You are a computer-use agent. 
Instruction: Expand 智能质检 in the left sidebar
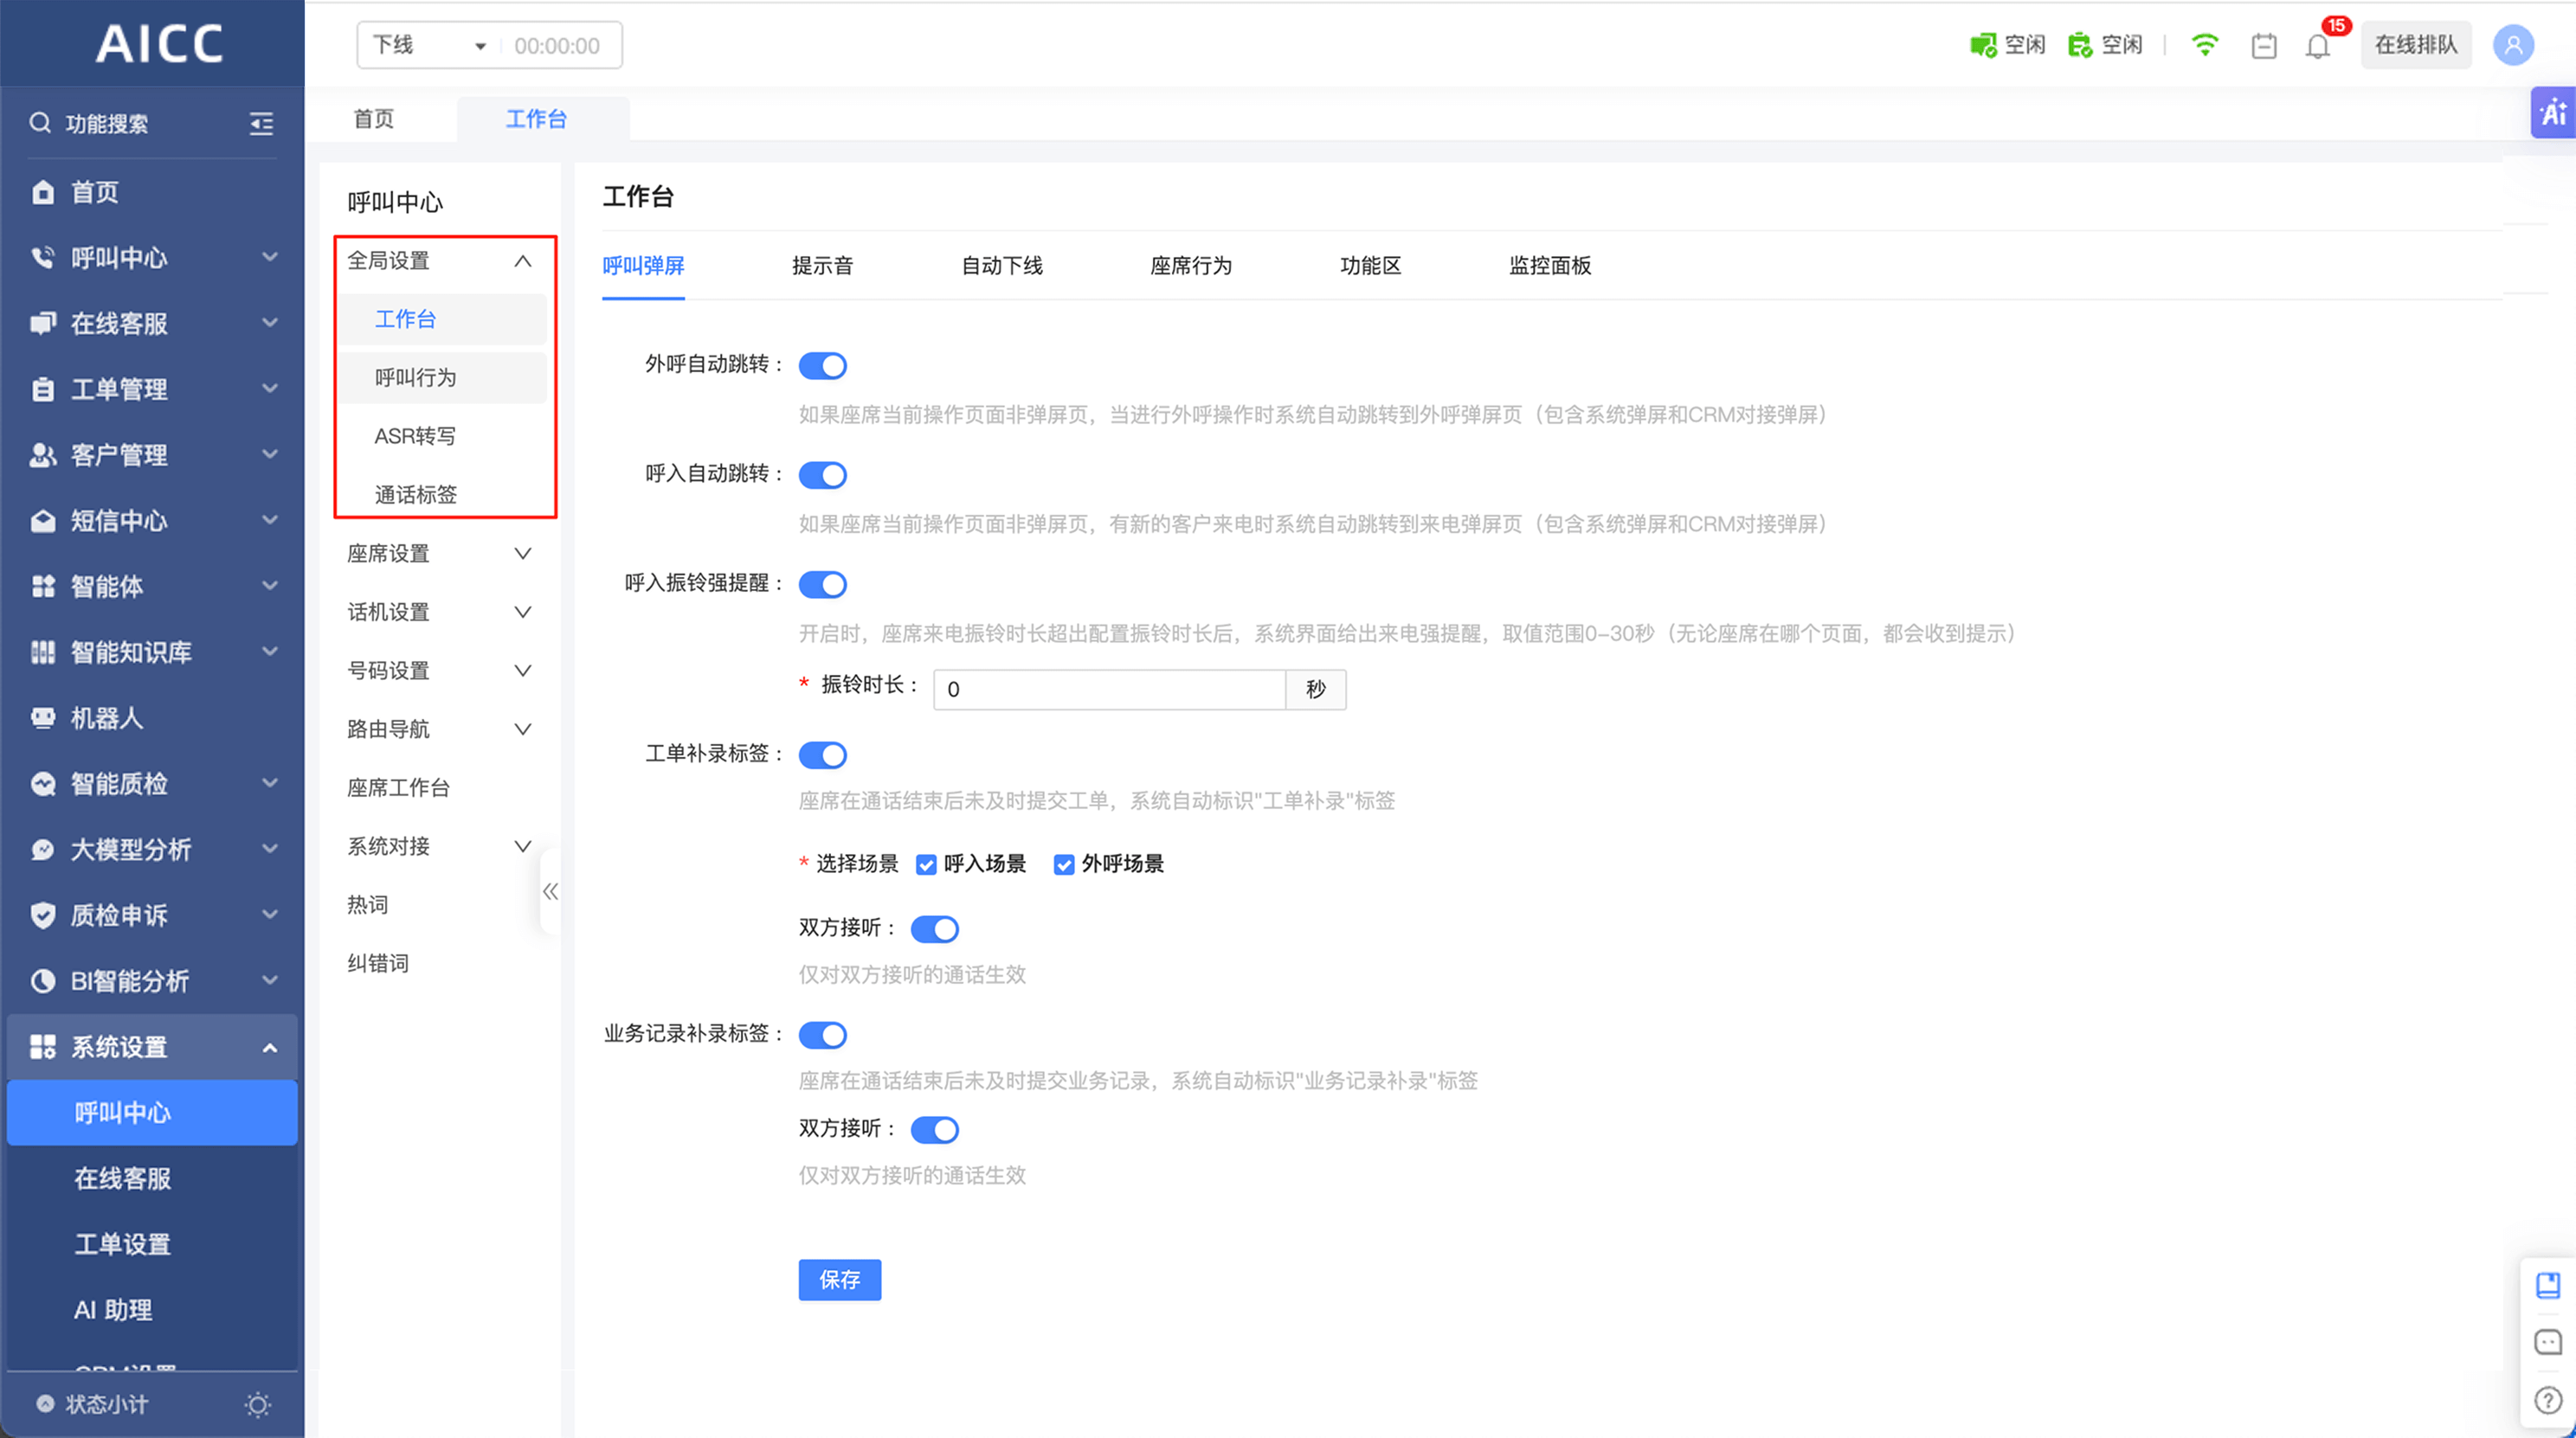coord(152,783)
